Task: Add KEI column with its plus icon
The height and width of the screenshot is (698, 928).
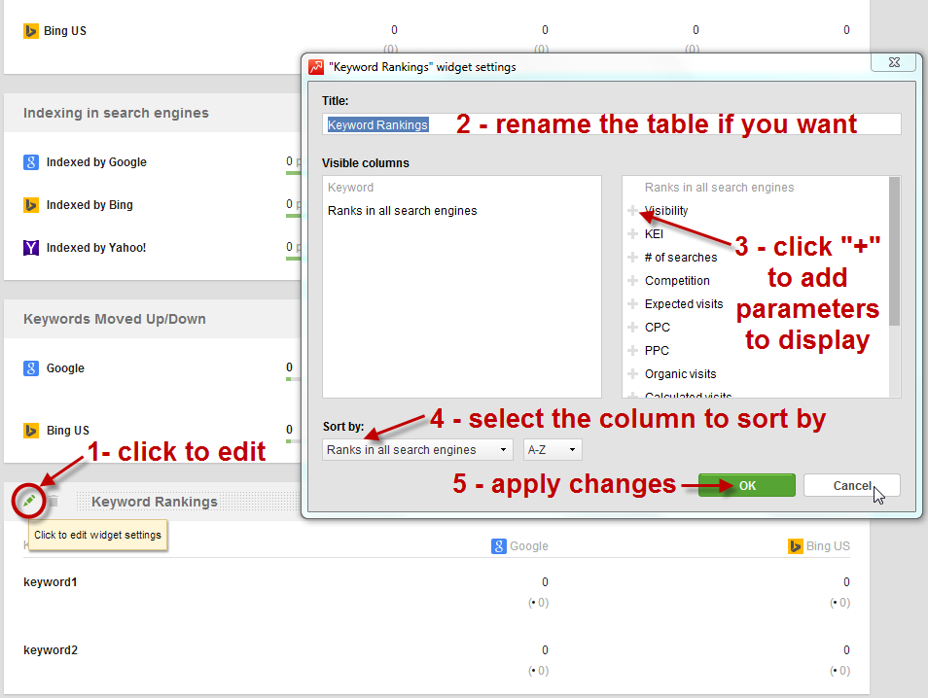Action: (x=632, y=233)
